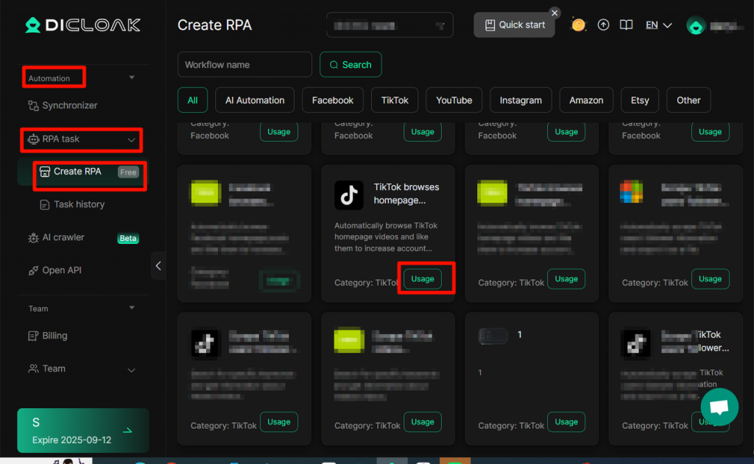Open TikTok browses homepage title
Viewport: 754px width, 464px height.
click(406, 194)
